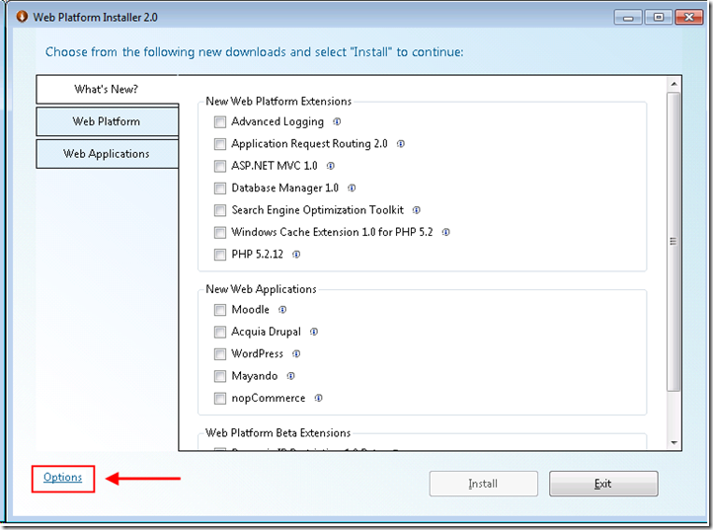713x530 pixels.
Task: Click the 'New Web Platform Extensions' group label
Action: pyautogui.click(x=278, y=101)
